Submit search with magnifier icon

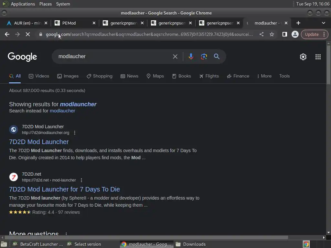click(217, 57)
